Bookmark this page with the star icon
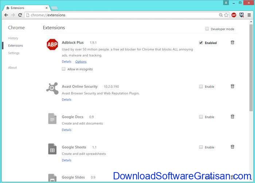 (x=226, y=15)
